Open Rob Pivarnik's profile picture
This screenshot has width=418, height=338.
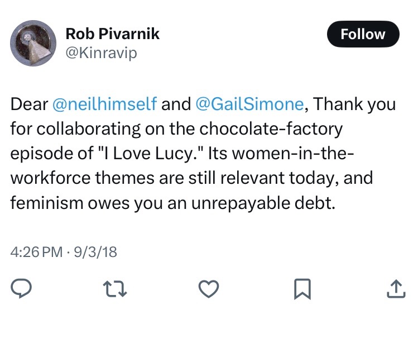(x=35, y=43)
